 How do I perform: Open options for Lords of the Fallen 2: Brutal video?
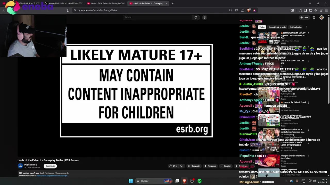[x=309, y=103]
